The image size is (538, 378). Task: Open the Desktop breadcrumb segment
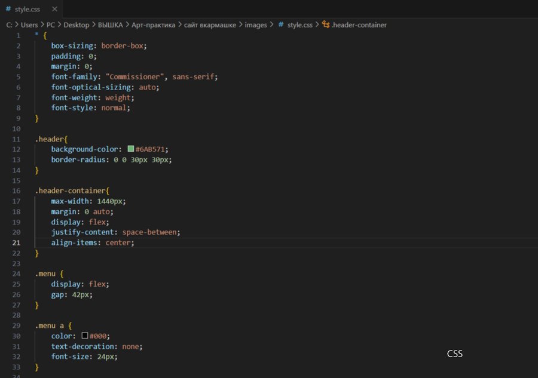click(77, 25)
